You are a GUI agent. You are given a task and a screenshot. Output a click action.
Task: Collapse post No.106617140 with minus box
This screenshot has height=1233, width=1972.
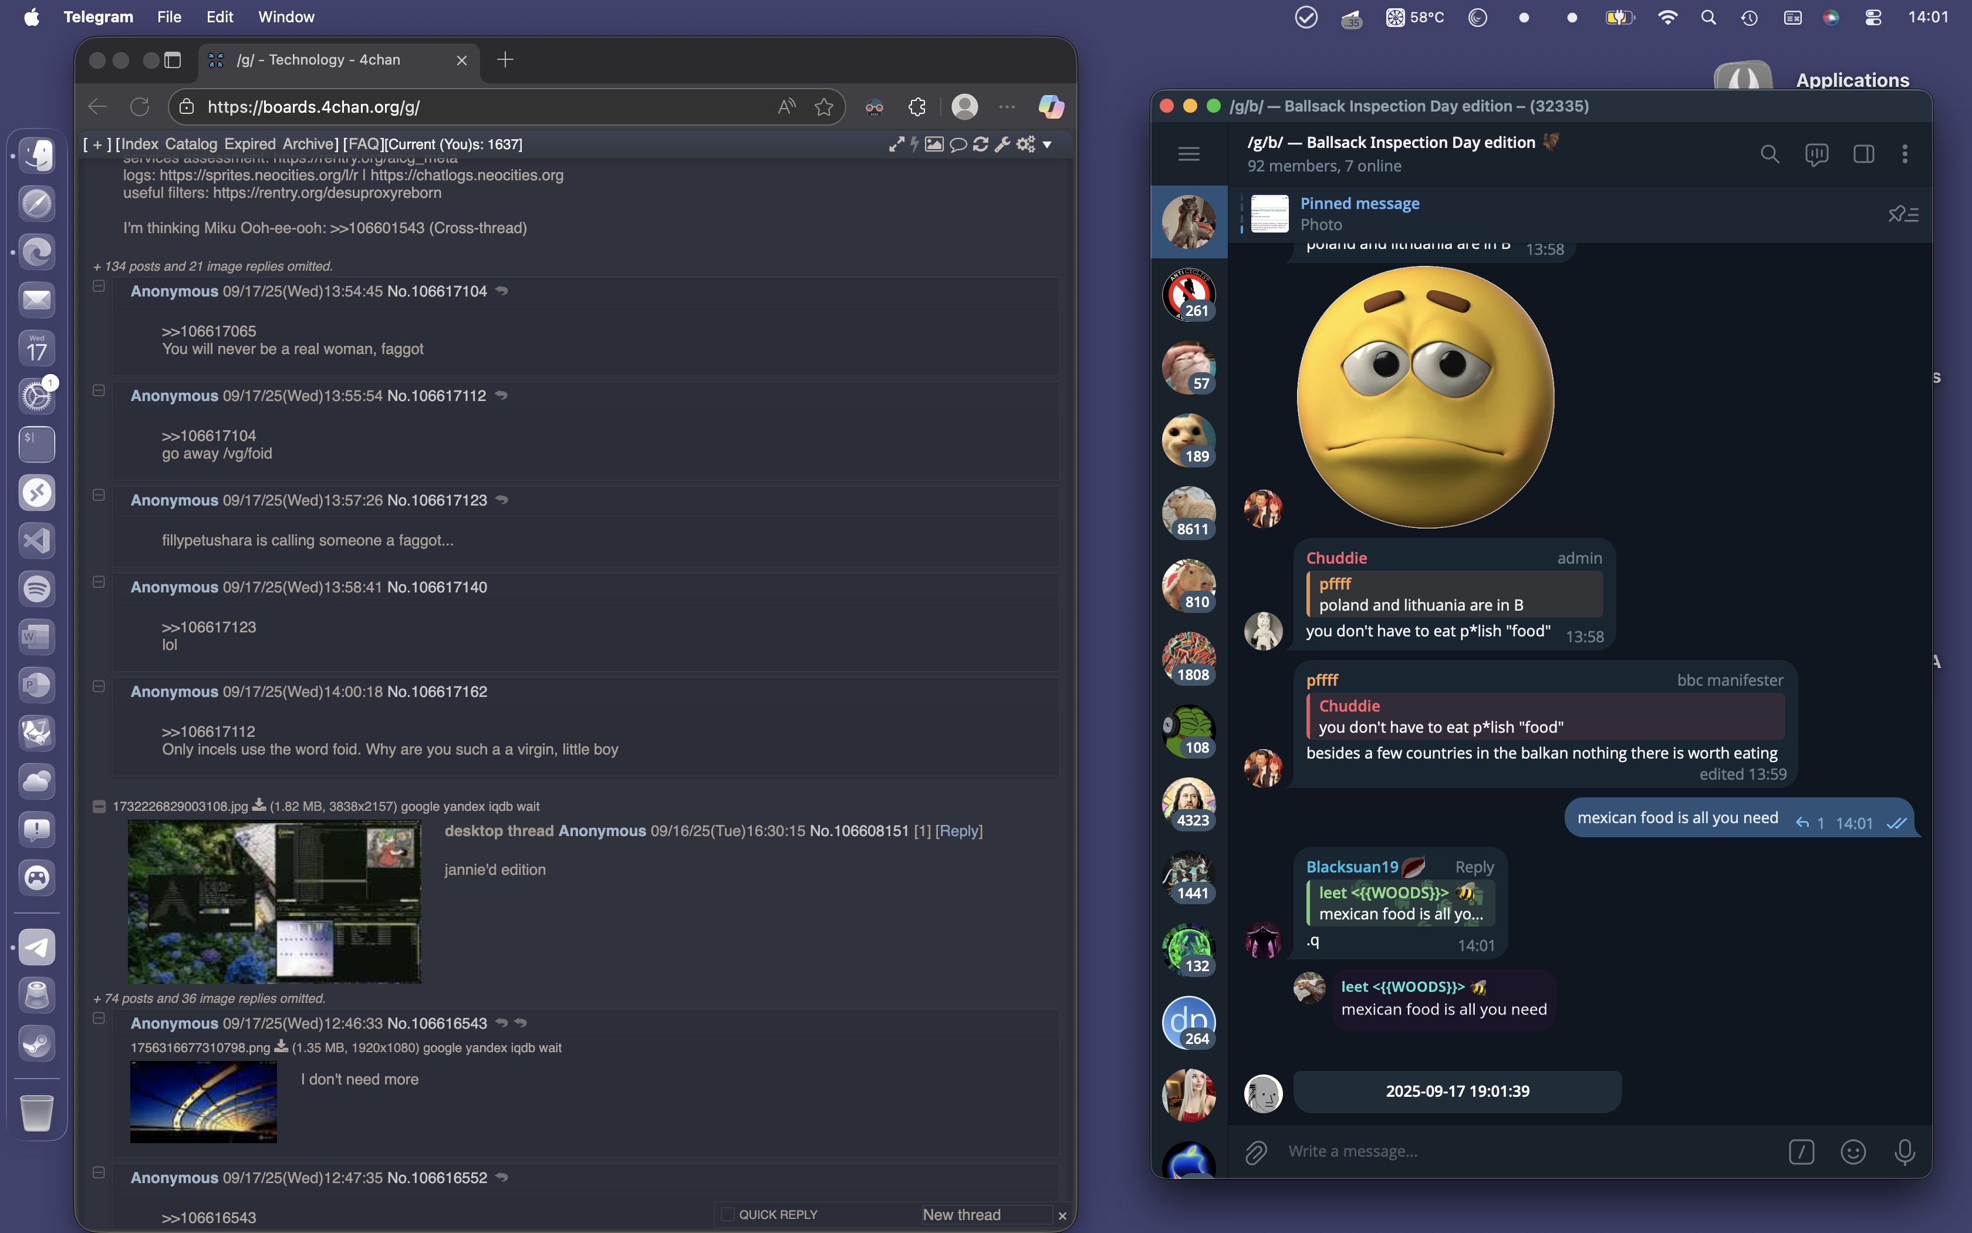tap(99, 582)
